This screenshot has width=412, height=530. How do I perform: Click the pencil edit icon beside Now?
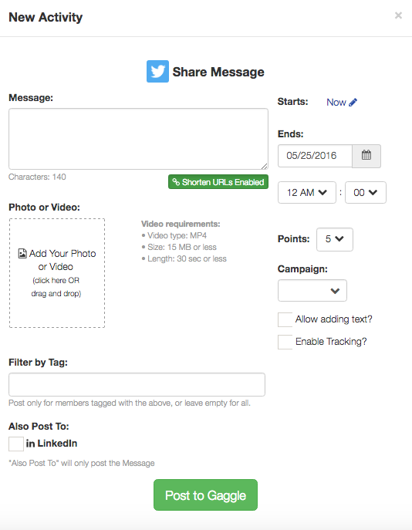[x=353, y=103]
